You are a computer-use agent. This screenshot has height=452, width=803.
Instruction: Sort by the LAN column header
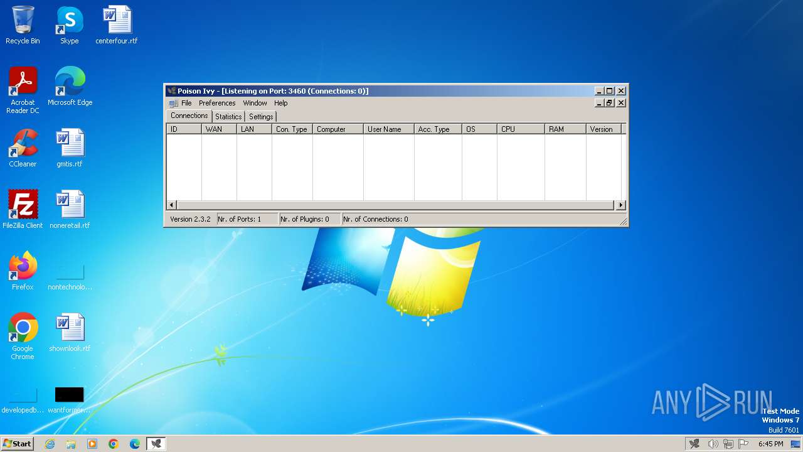(x=254, y=129)
